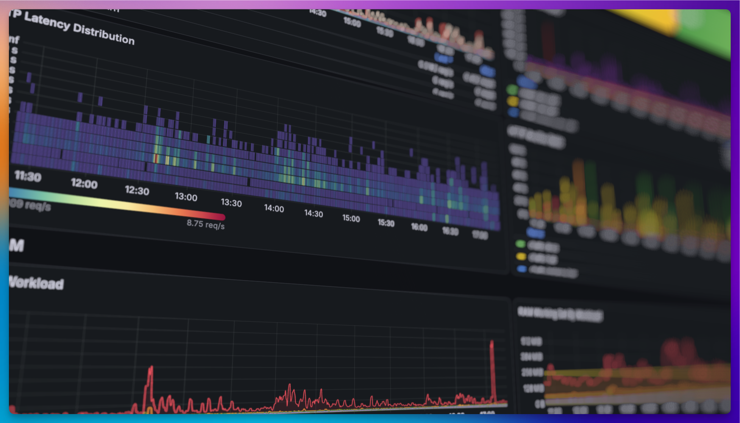Click the 12:30 tick on the heatmap axis

(x=137, y=190)
